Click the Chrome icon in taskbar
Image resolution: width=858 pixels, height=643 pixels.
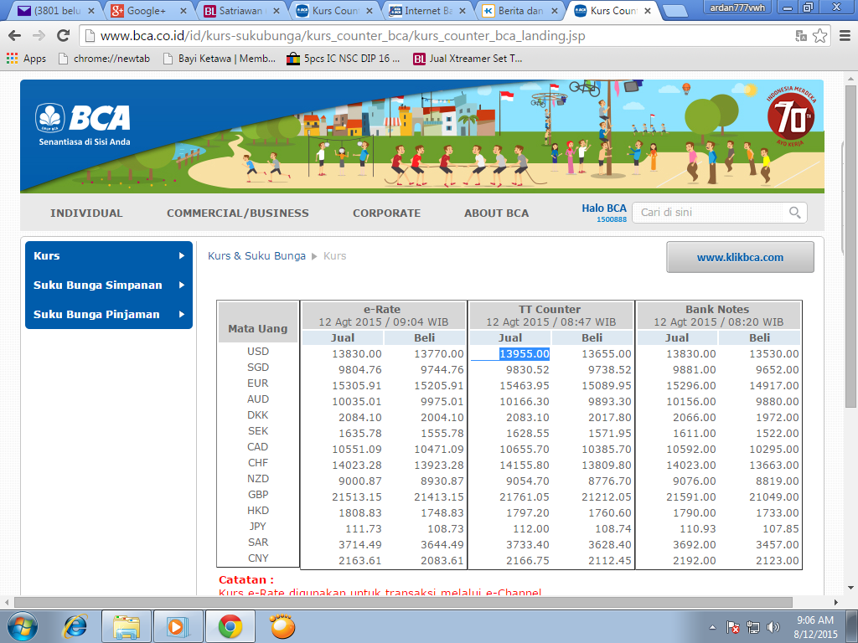point(230,626)
